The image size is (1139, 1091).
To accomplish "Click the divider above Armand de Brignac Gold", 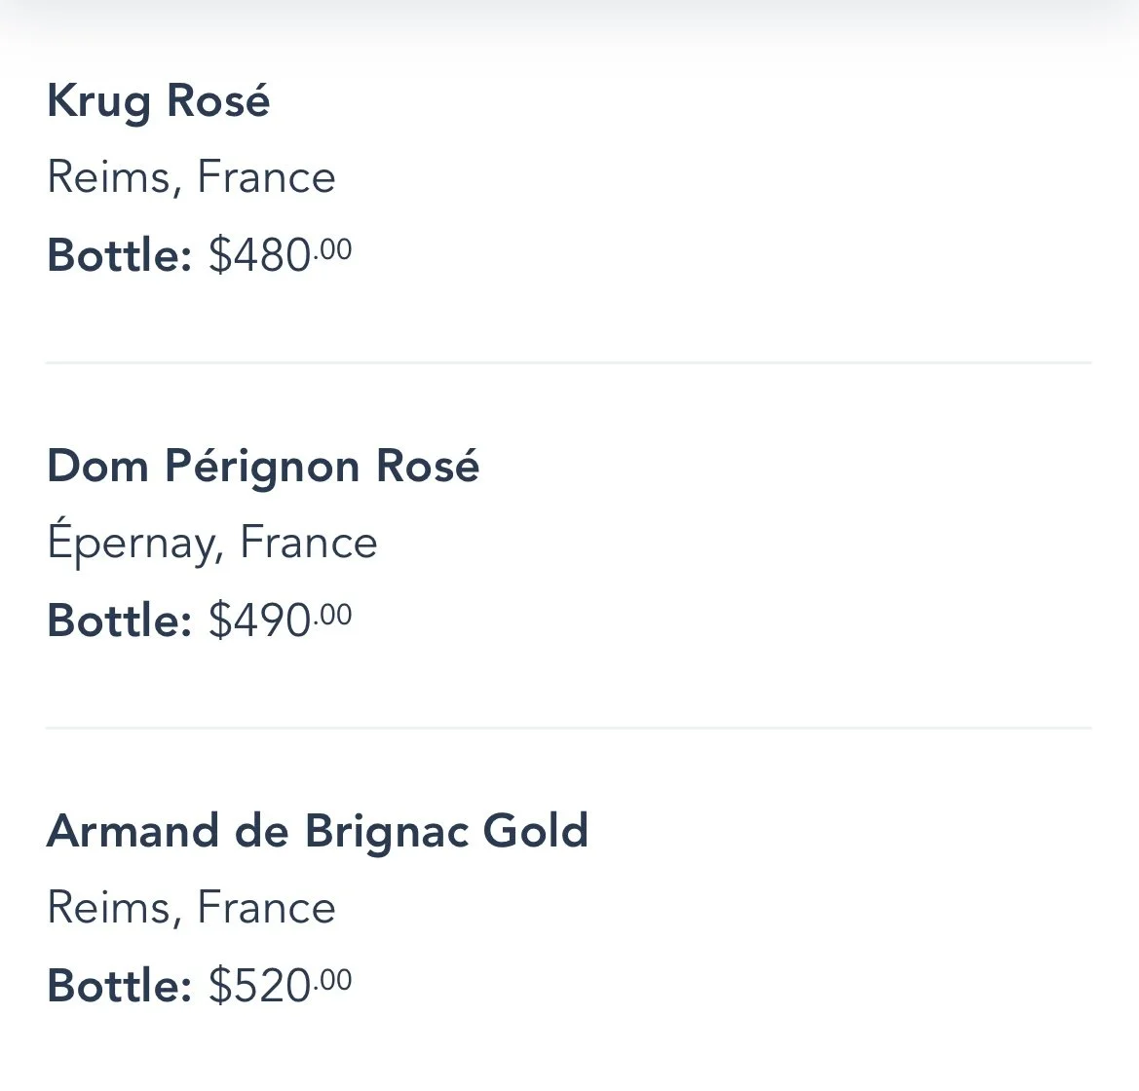I will pyautogui.click(x=568, y=728).
